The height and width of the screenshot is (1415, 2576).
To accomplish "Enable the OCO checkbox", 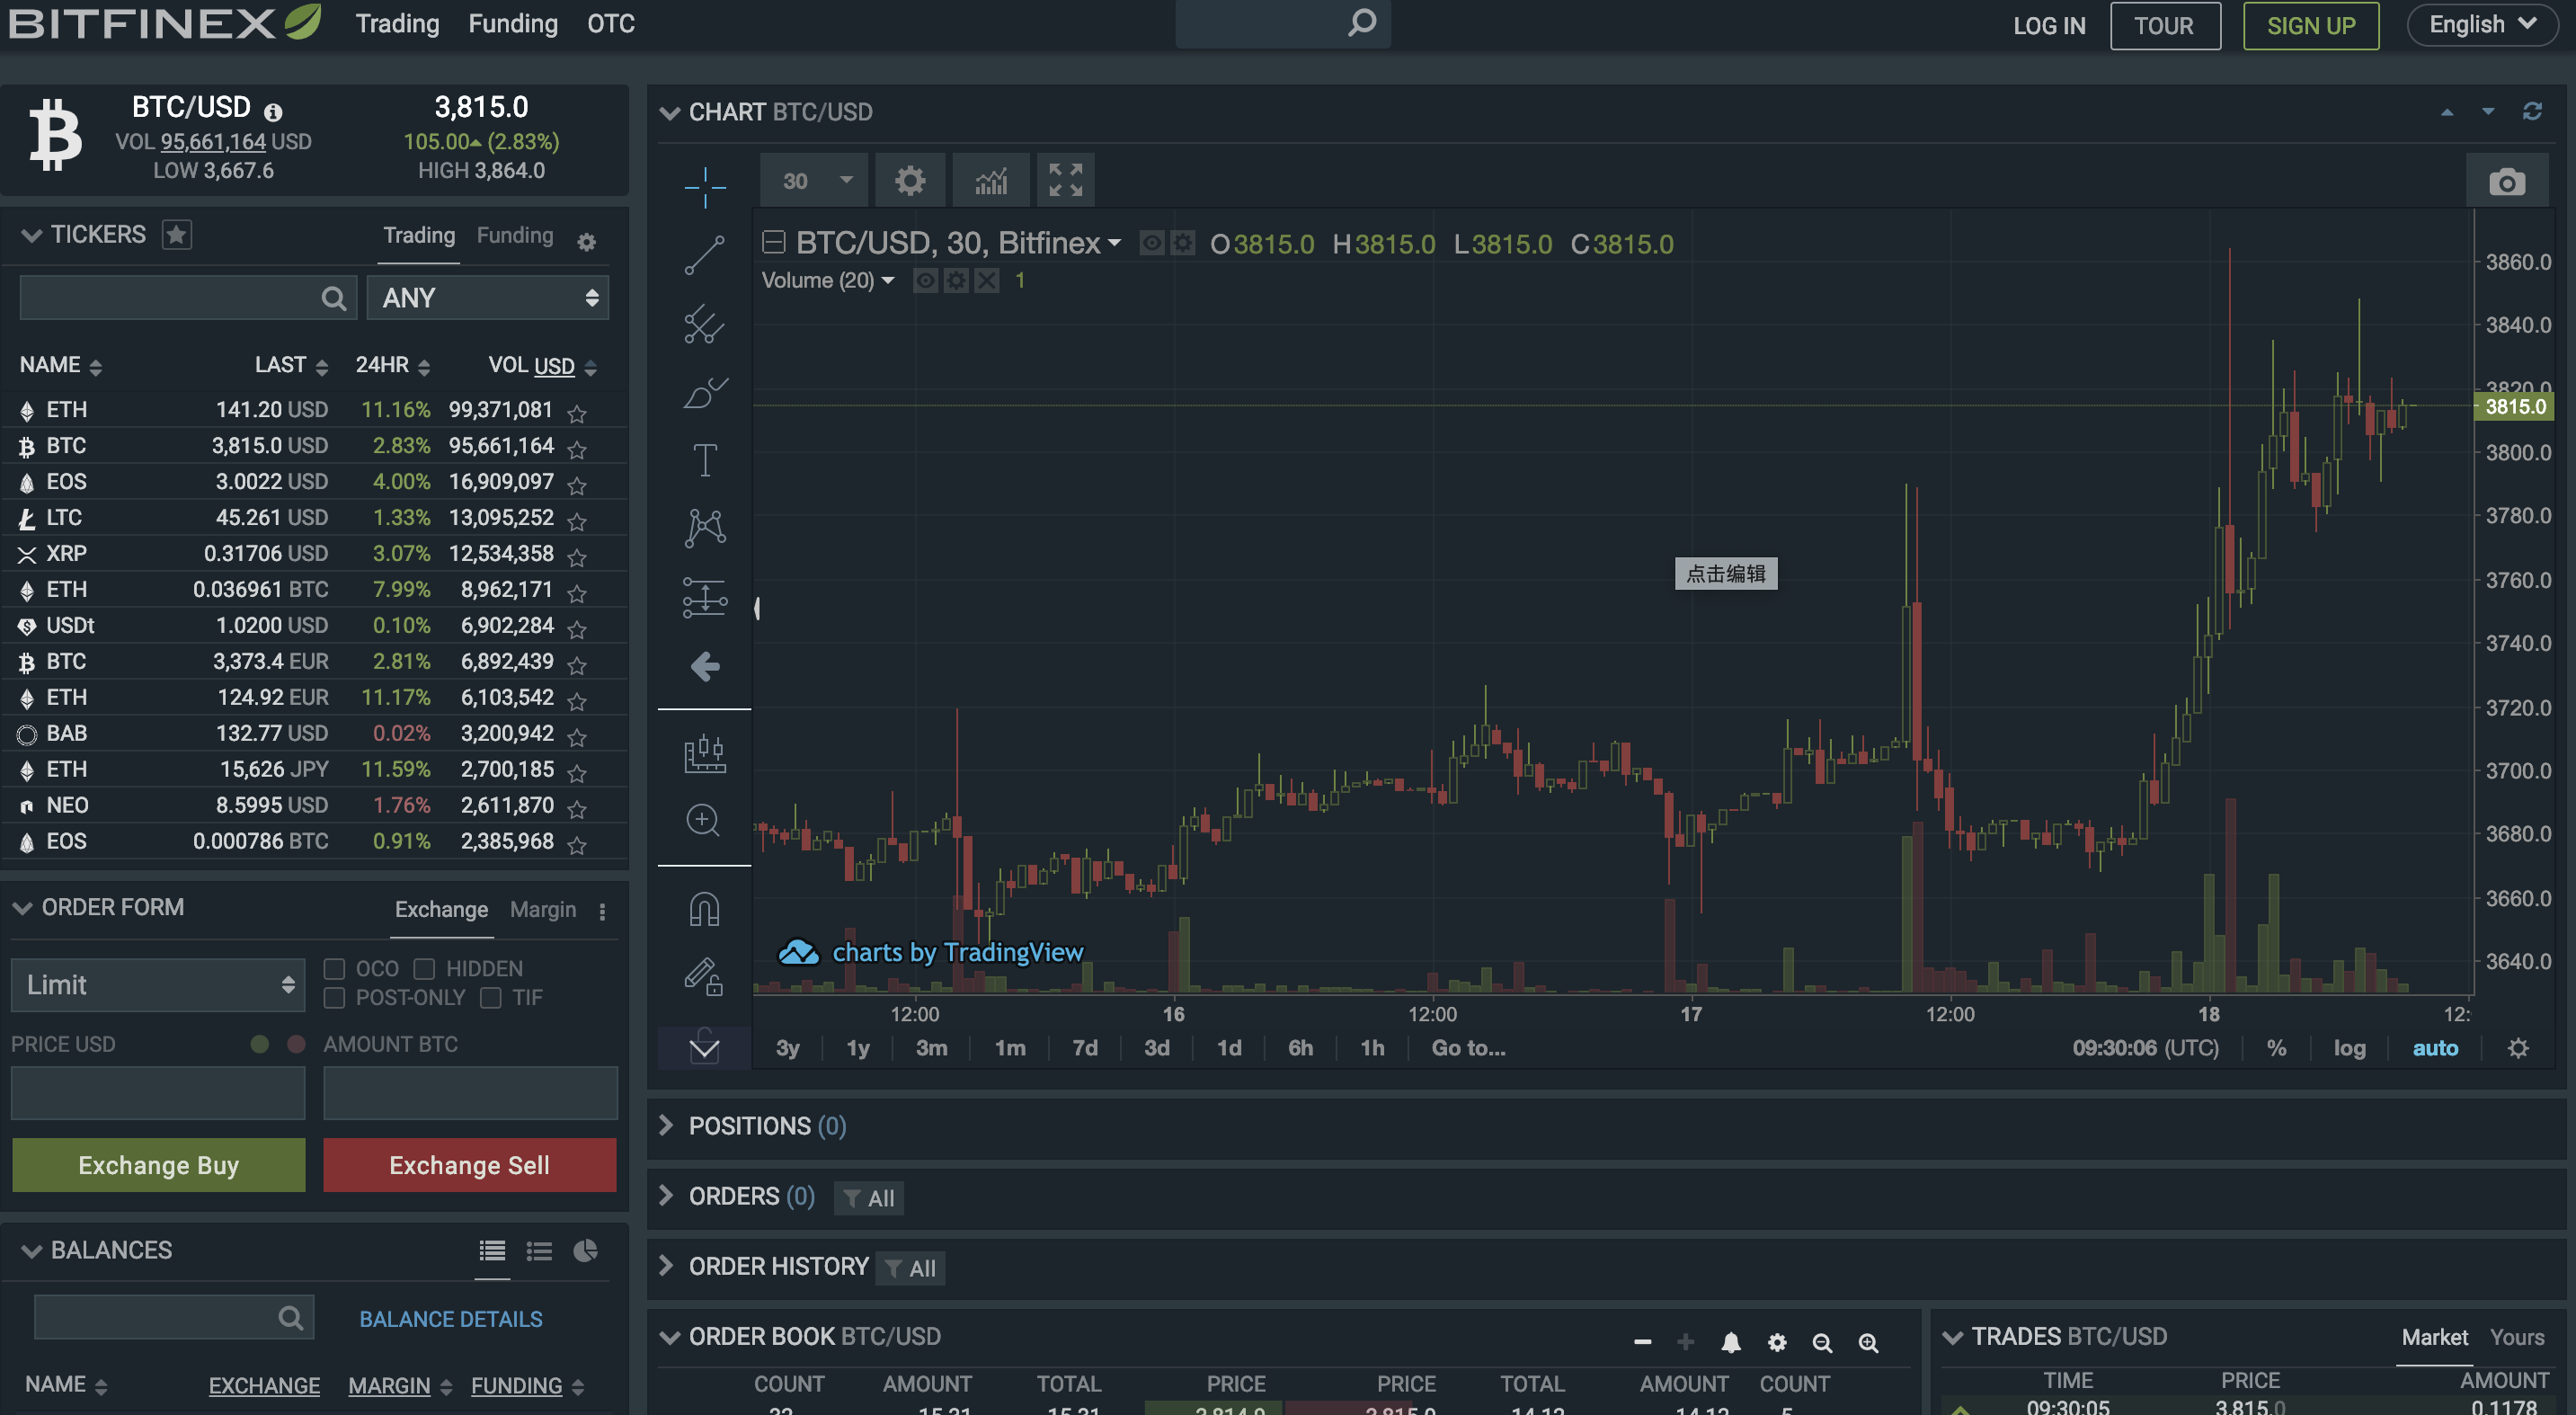I will point(334,968).
